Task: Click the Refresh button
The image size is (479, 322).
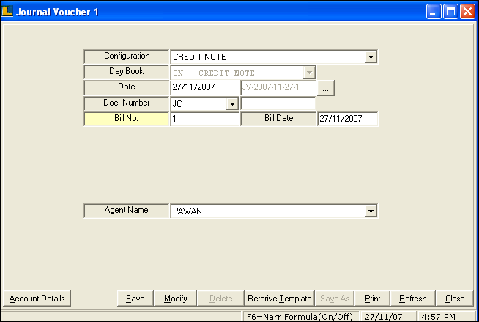Action: coord(412,299)
